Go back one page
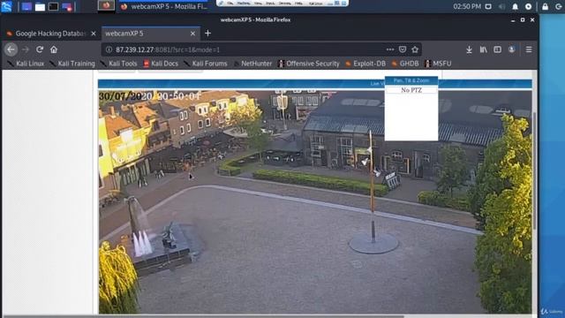This screenshot has height=318, width=565. click(x=11, y=49)
